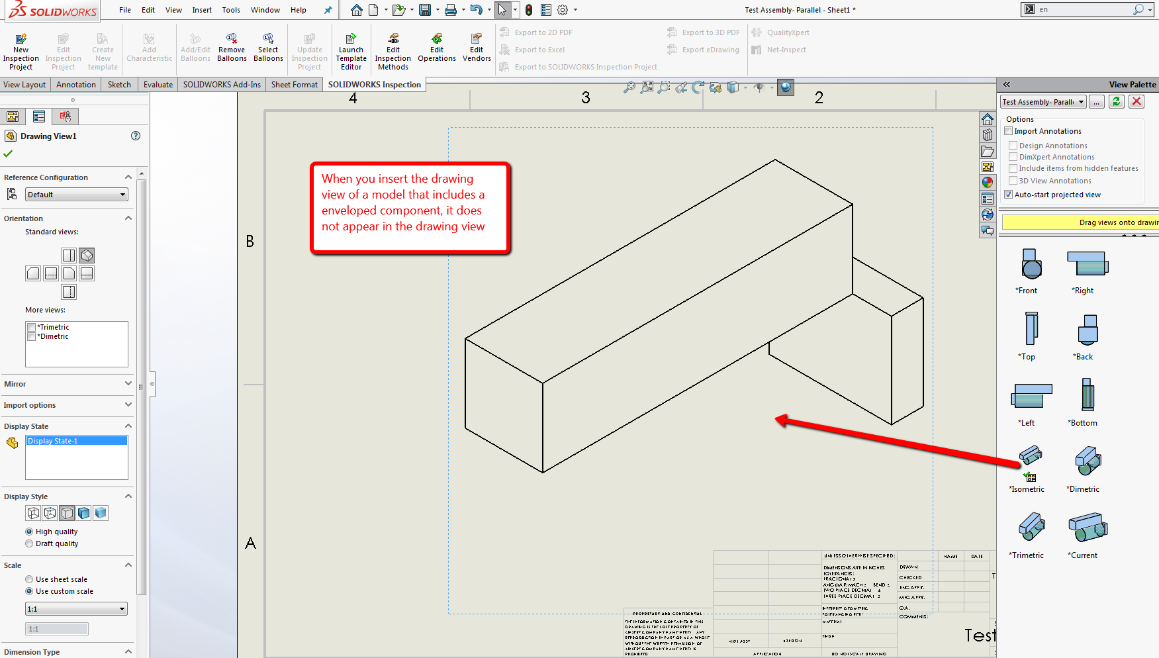Select High quality radio button
Image resolution: width=1159 pixels, height=658 pixels.
[29, 532]
